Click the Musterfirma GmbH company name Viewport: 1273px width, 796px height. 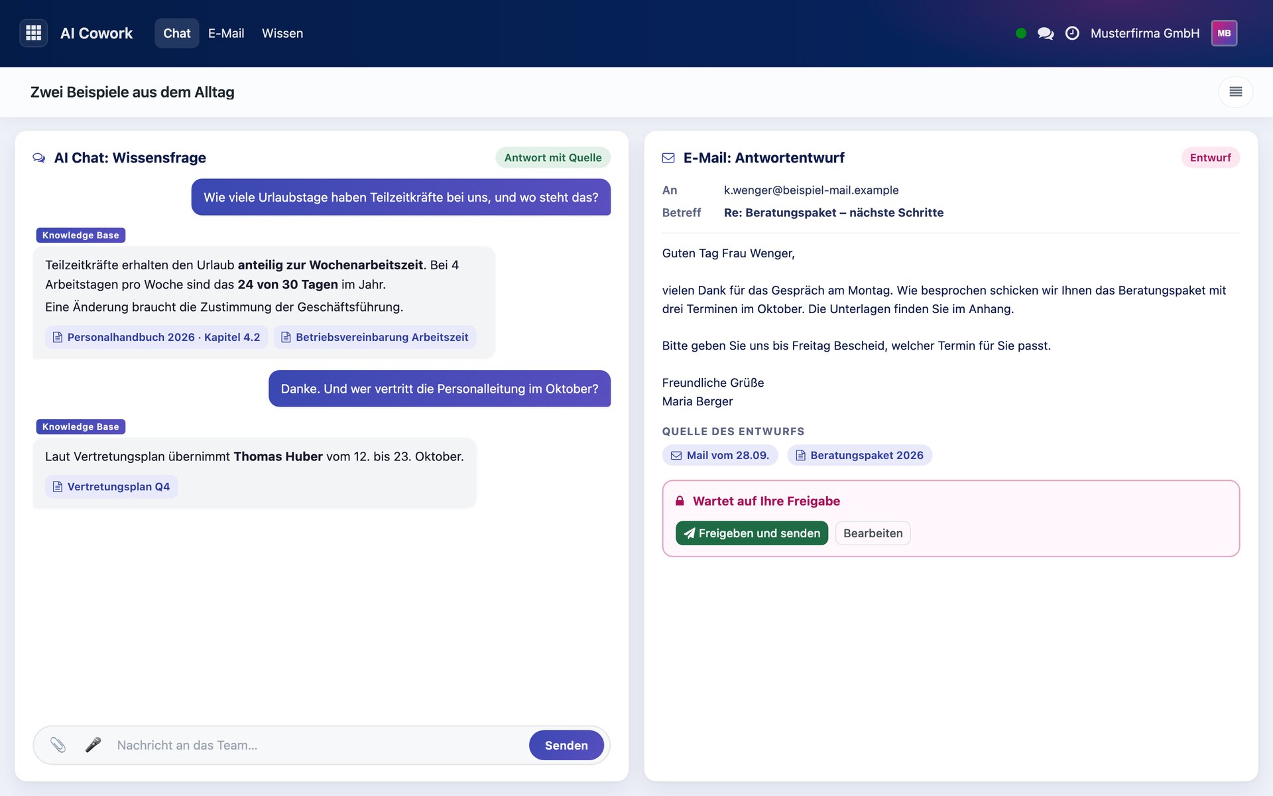tap(1145, 33)
